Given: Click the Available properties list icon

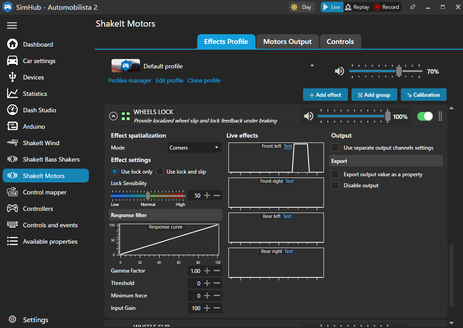Looking at the screenshot, I should coord(12,241).
